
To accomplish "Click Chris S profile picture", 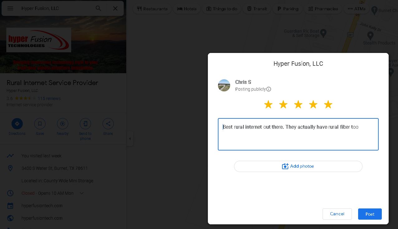I will (x=224, y=85).
